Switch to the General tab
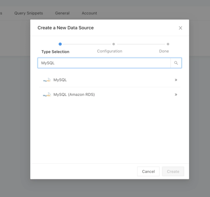The height and width of the screenshot is (197, 210). pyautogui.click(x=62, y=13)
